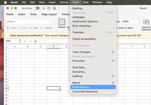Click sheet view Options icon
This screenshot has width=151, height=105.
(x=42, y=28)
